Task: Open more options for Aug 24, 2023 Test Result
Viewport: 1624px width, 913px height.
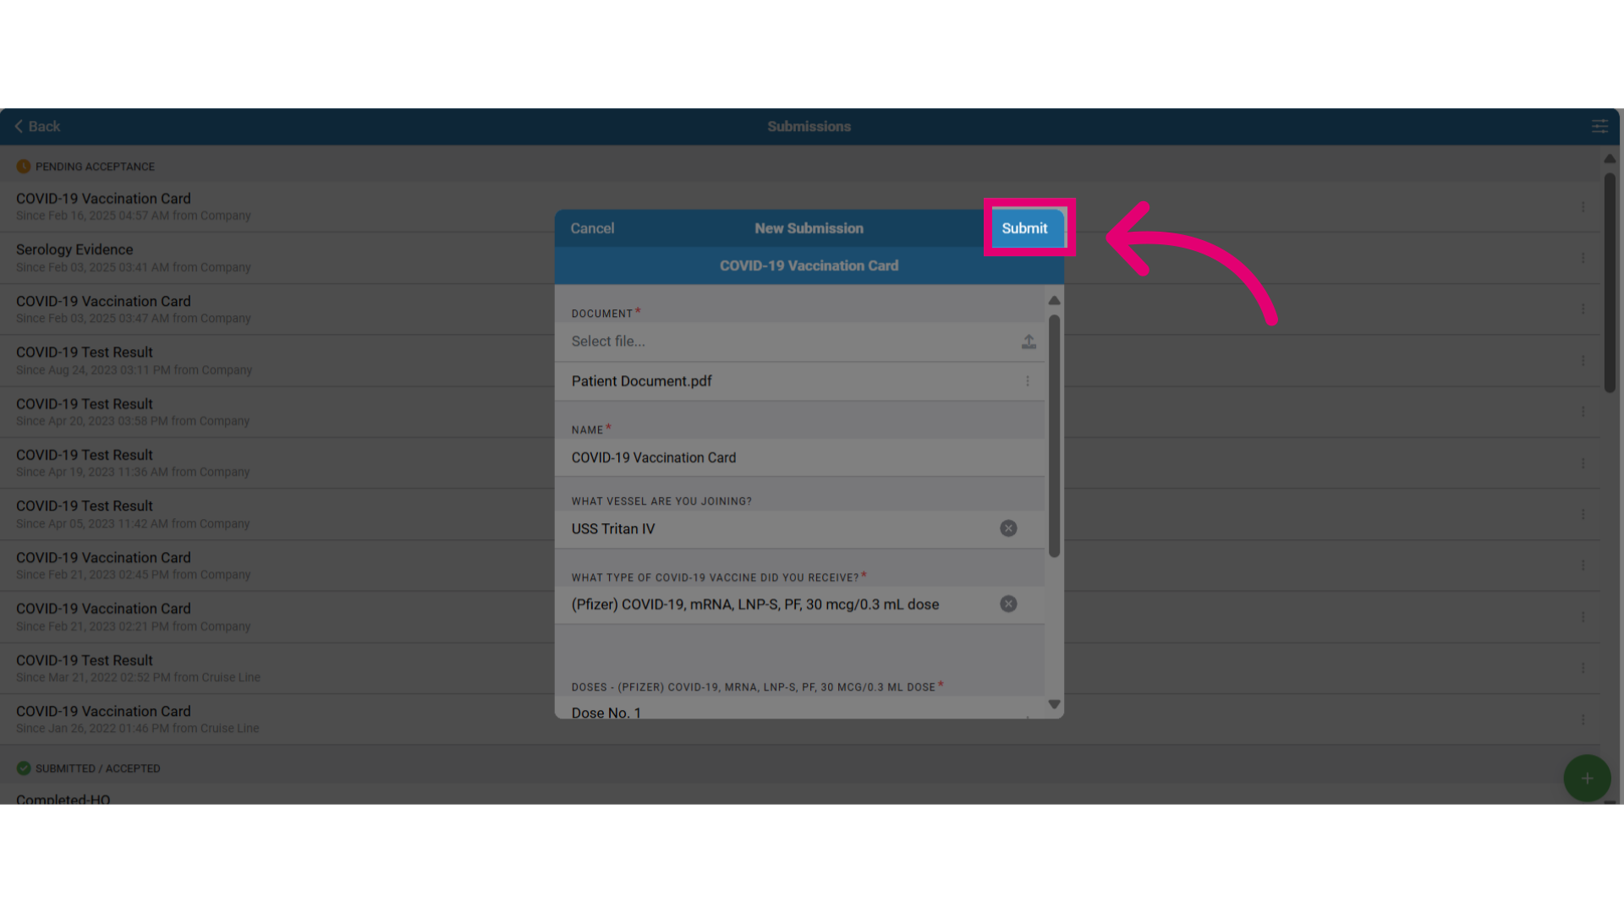Action: click(x=1583, y=361)
